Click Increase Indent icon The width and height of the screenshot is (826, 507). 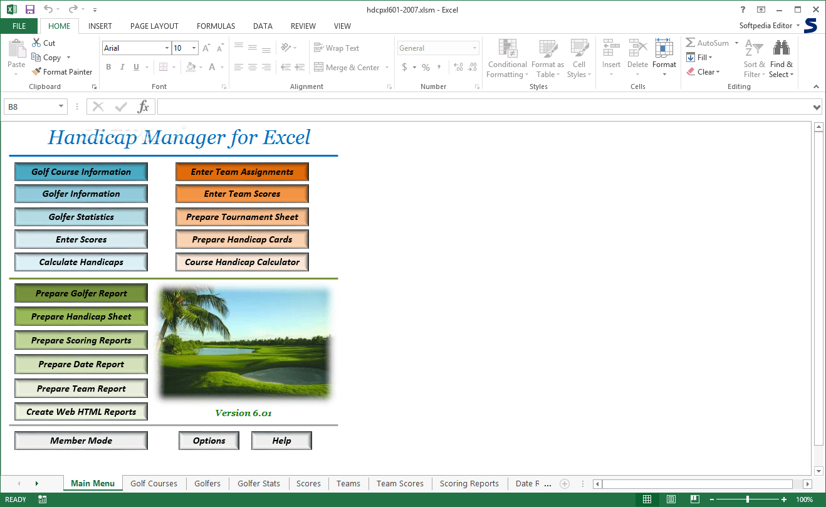(300, 67)
